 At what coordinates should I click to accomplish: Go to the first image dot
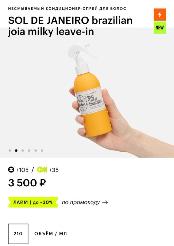pos(10,151)
